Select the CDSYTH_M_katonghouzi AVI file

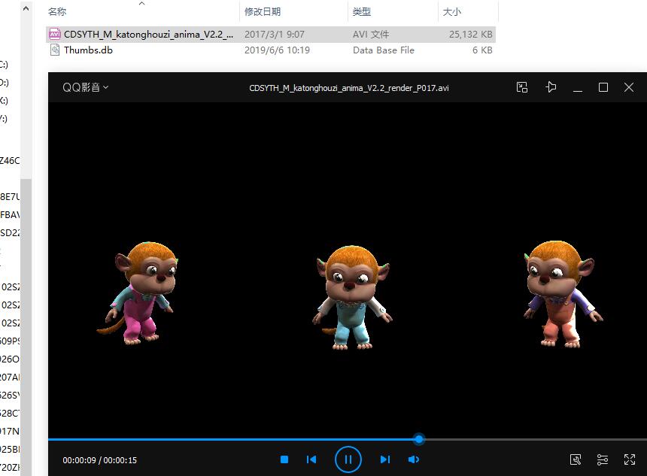147,35
